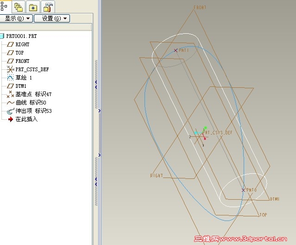Click the upper expand arrow on the sash
296x245 pixels.
coord(100,111)
